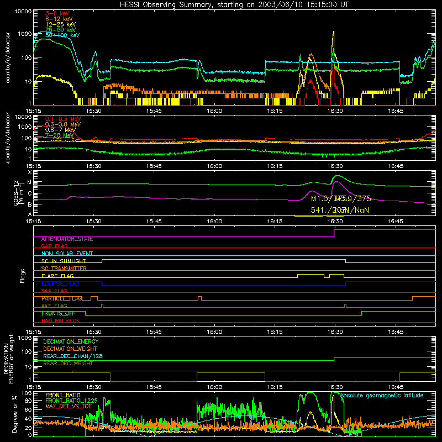Select the orange 6-12 keV legend label
The height and width of the screenshot is (442, 442).
[x=59, y=19]
